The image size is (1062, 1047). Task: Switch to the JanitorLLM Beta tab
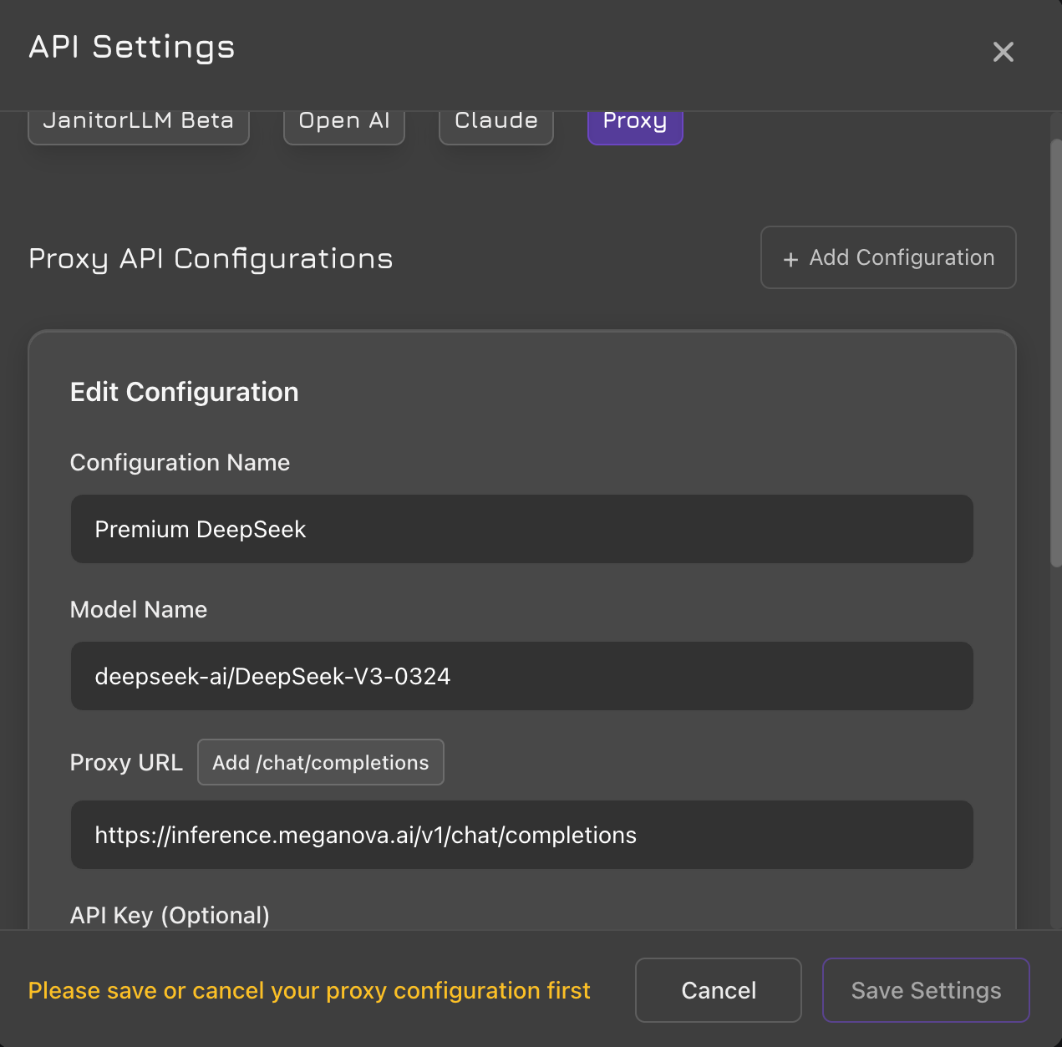click(139, 124)
